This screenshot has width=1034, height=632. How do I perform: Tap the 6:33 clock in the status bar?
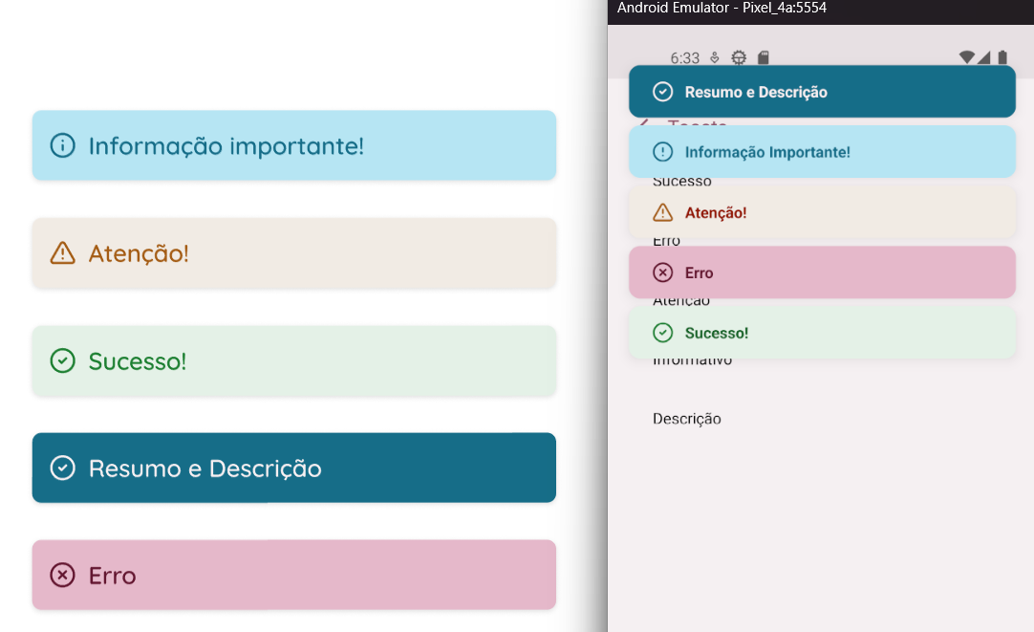click(x=685, y=57)
